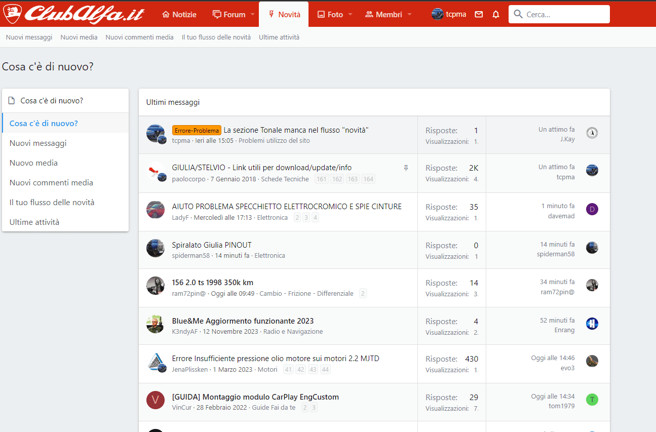Open JenaPlissken's thread starter avatar
The height and width of the screenshot is (432, 656).
pyautogui.click(x=156, y=362)
